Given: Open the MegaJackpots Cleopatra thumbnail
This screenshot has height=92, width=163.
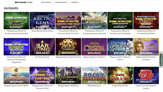Looking at the screenshot, I should [x=94, y=47].
